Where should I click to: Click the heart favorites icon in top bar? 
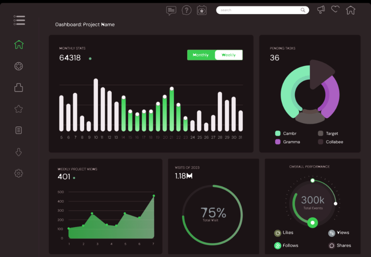coord(335,9)
